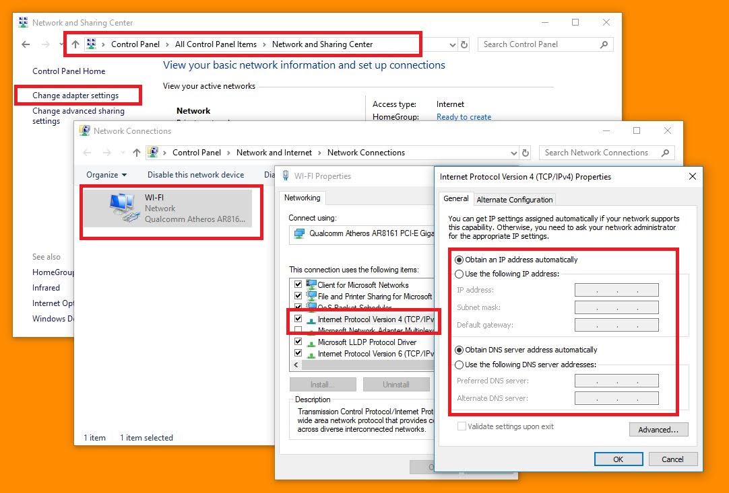Click the back arrow in Network and Sharing Center

tap(26, 44)
